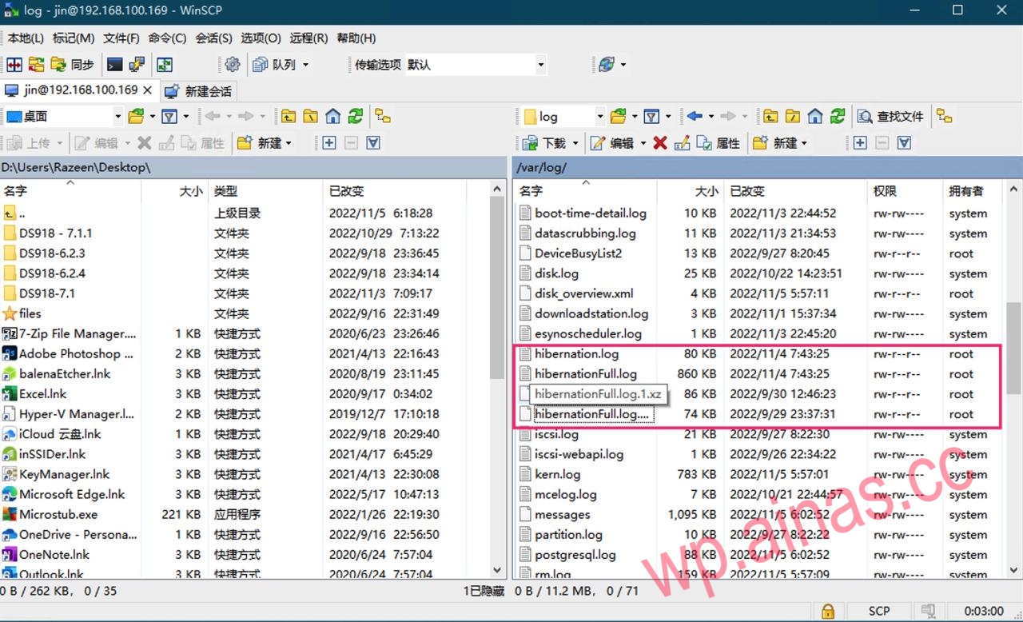Open the terminal console icon
1023x622 pixels.
[x=115, y=65]
